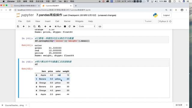Viewport: 192px width, 108px height.
Task: Click the weight column header
Action: tap(66, 71)
